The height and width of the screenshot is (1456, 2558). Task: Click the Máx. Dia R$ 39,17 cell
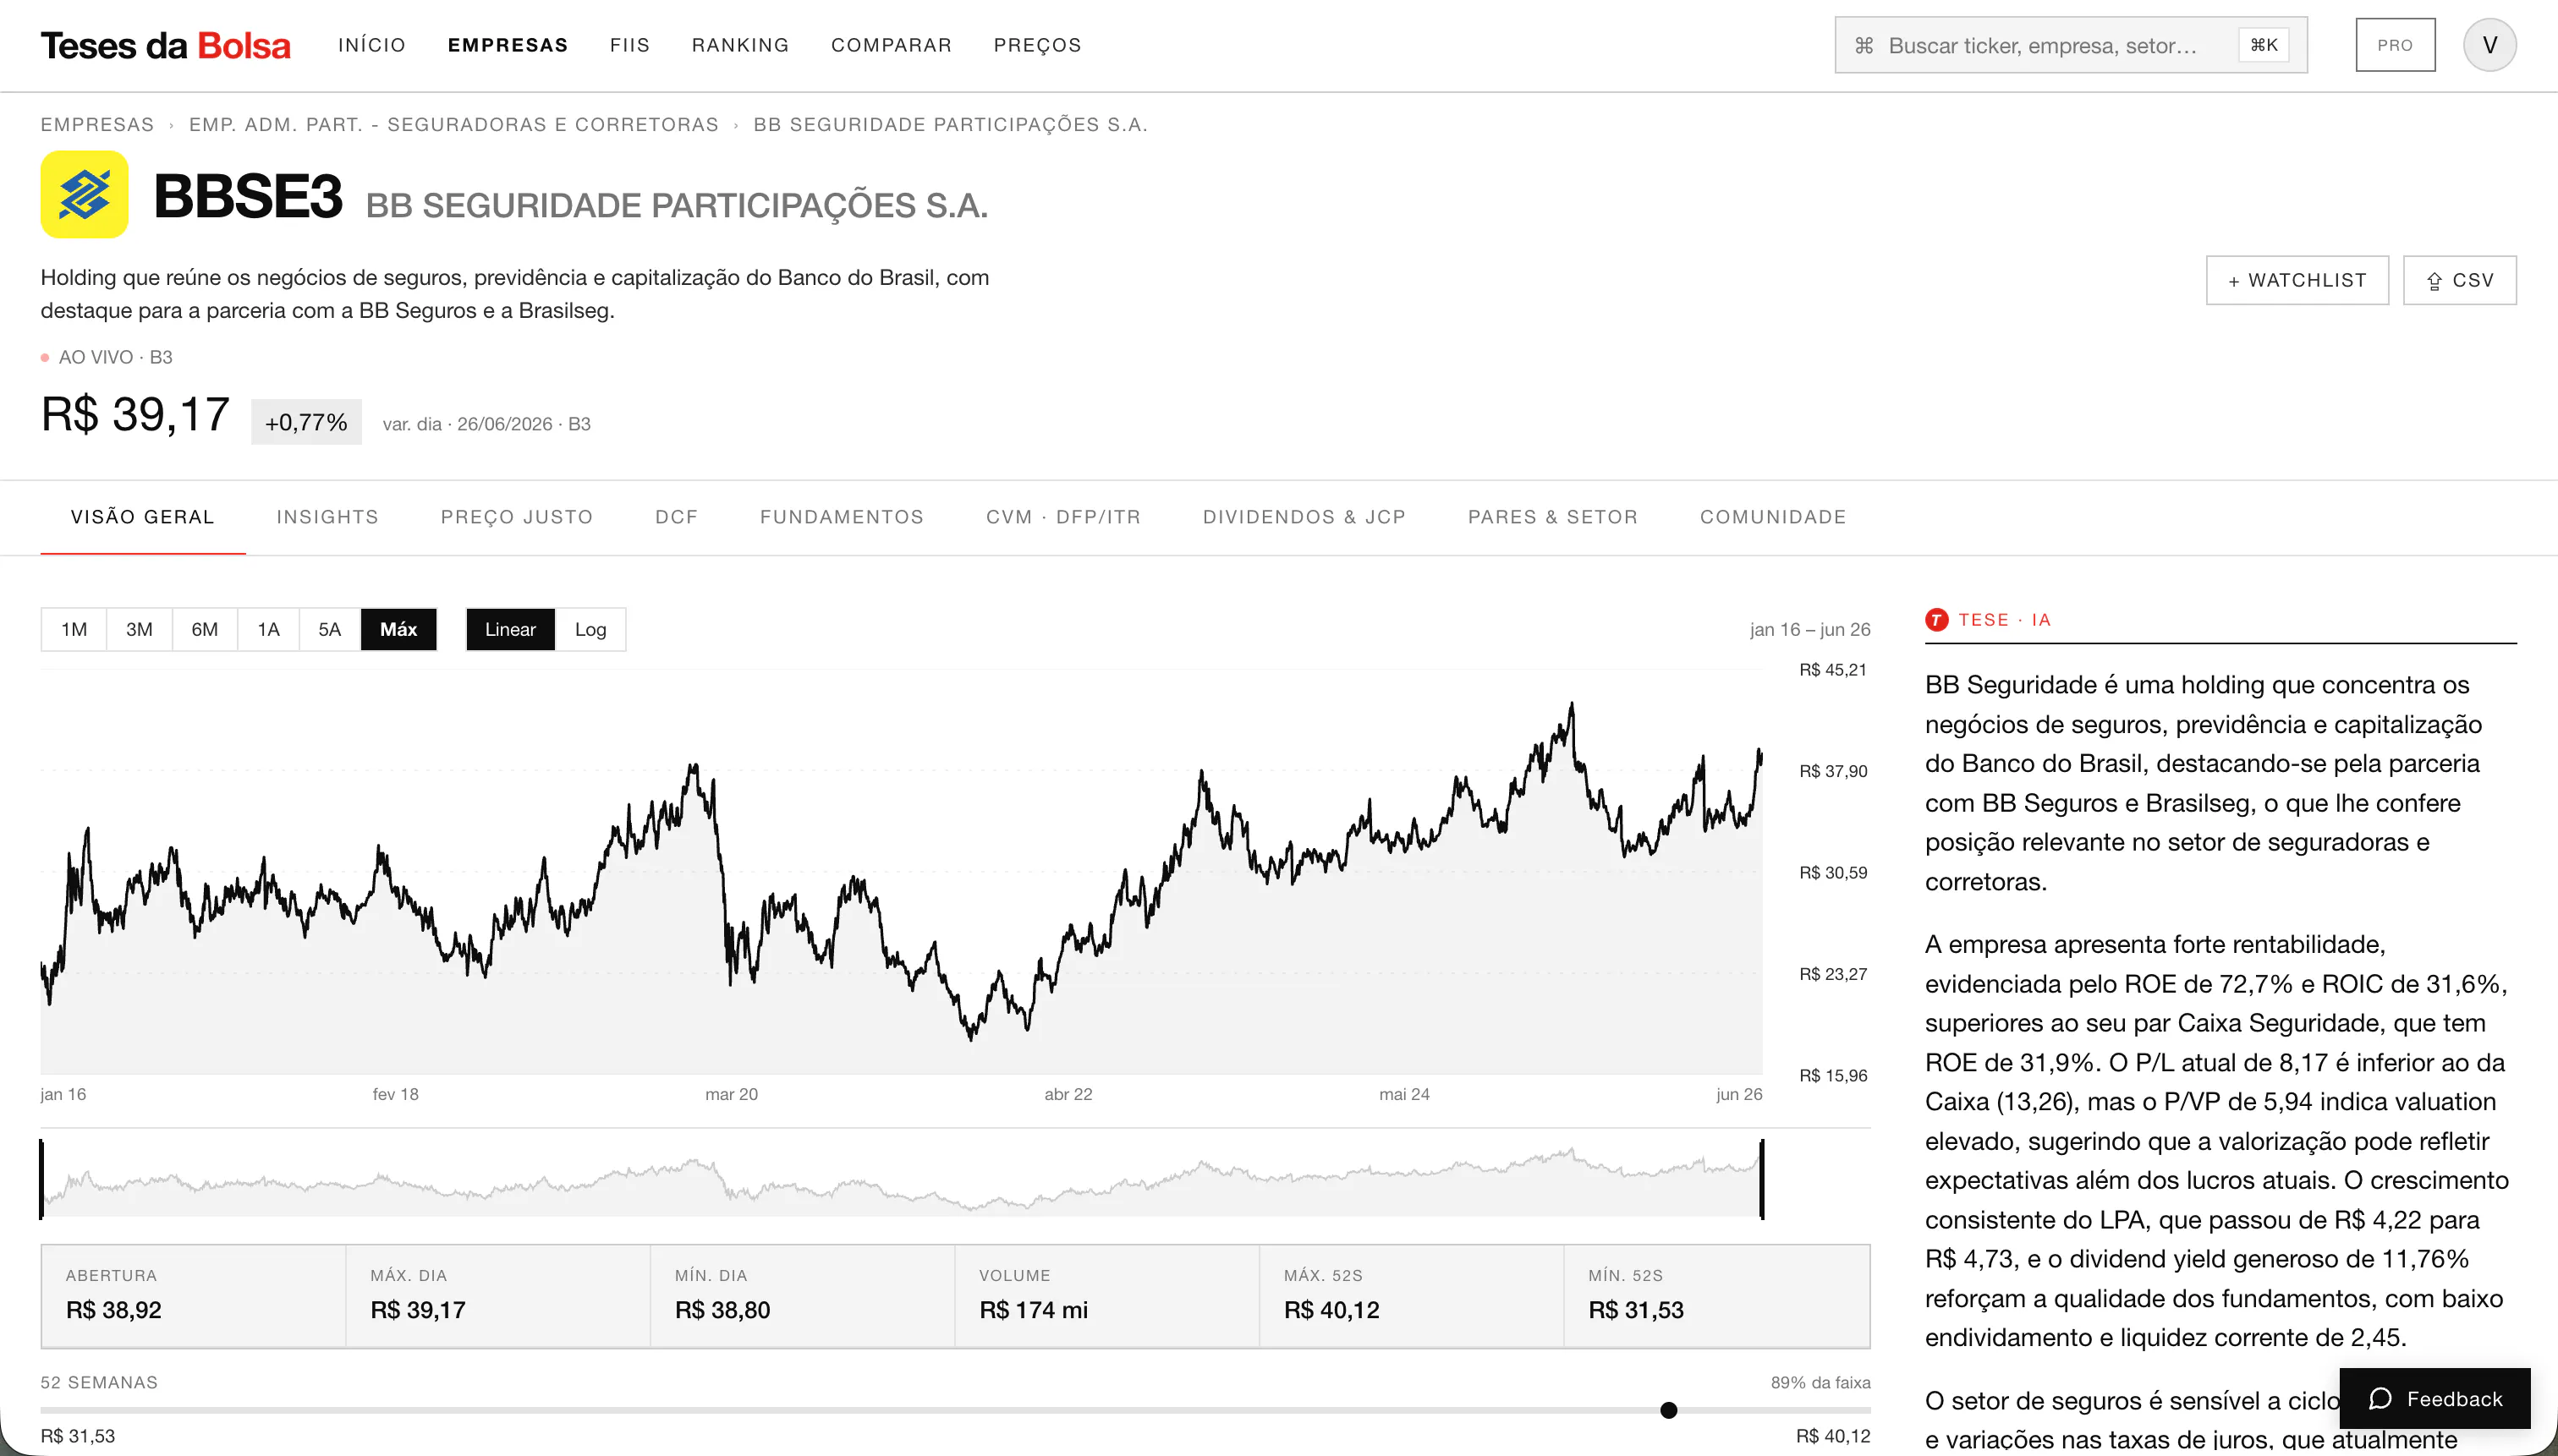coord(498,1296)
